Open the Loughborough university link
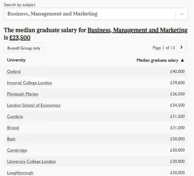The width and height of the screenshot is (194, 176). [20, 173]
